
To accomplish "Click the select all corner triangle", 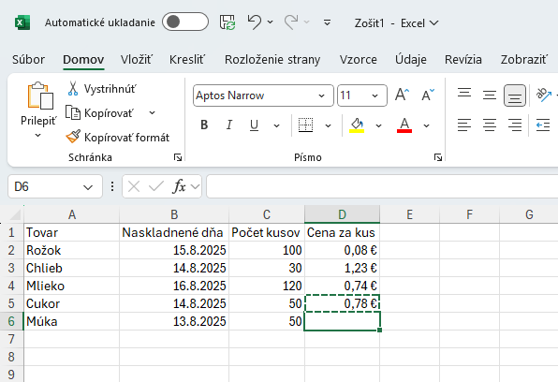I will (x=15, y=214).
